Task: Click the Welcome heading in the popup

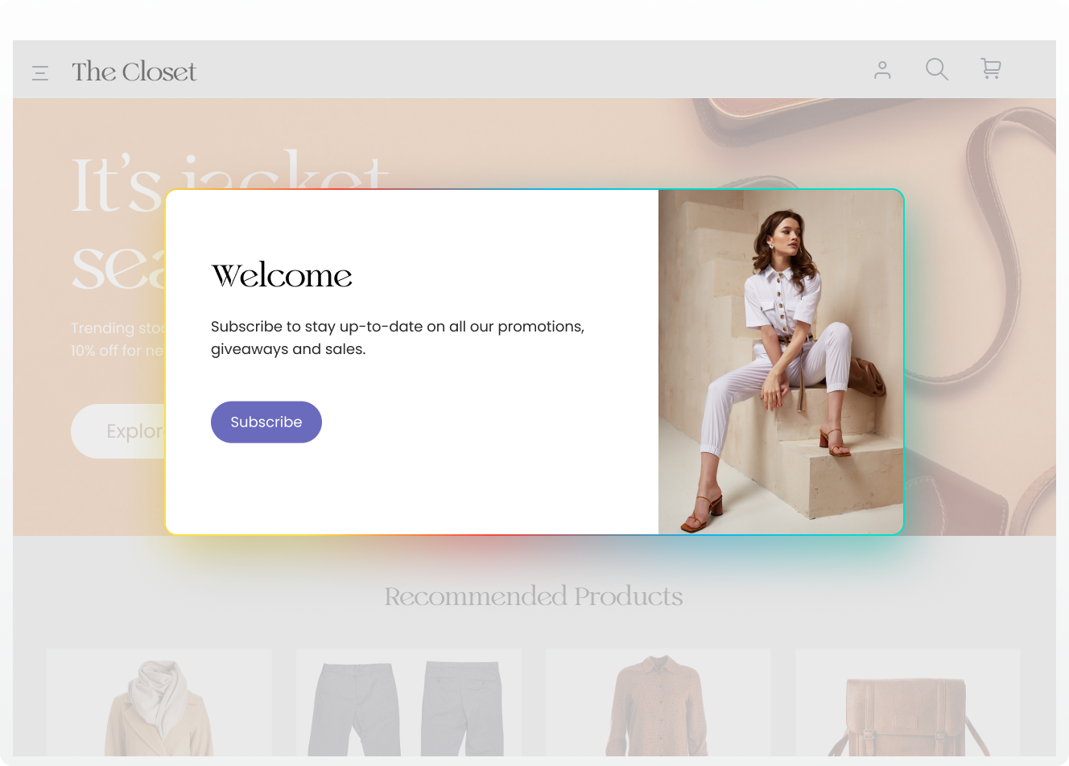Action: pyautogui.click(x=282, y=275)
